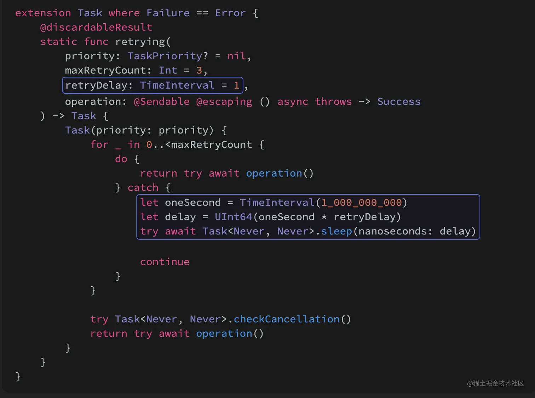This screenshot has height=398, width=535.
Task: Click the "retrying(" function name
Action: (x=143, y=42)
